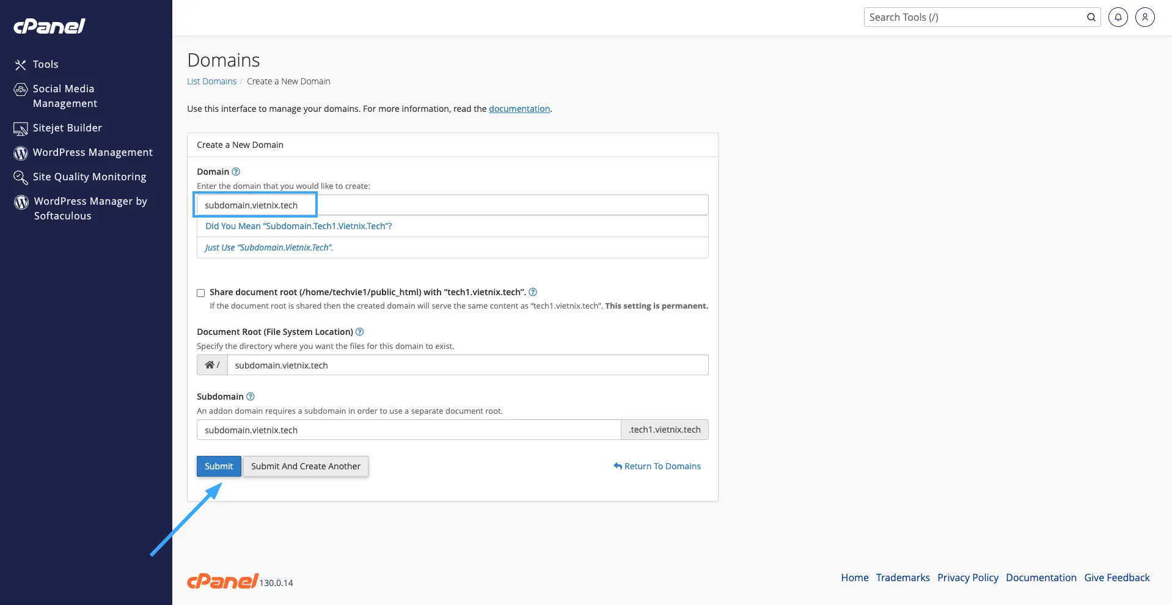The image size is (1172, 605).
Task: Focus the Search Tools input field
Action: [x=974, y=17]
